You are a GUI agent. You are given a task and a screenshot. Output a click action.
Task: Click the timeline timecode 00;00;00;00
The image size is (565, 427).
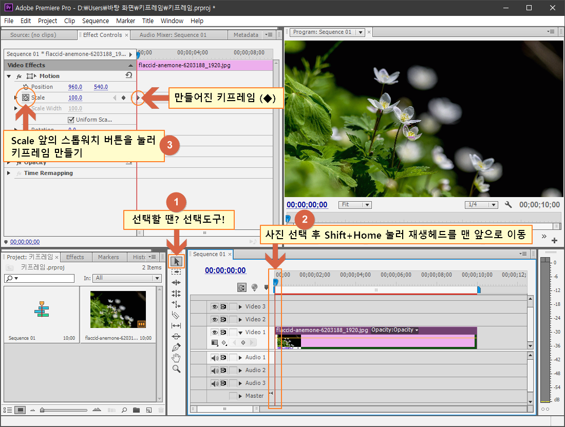pyautogui.click(x=225, y=270)
